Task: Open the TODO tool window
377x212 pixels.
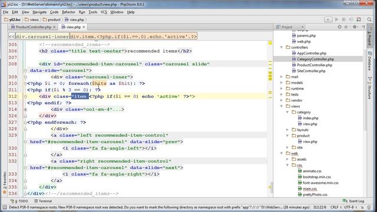Action: 19,201
